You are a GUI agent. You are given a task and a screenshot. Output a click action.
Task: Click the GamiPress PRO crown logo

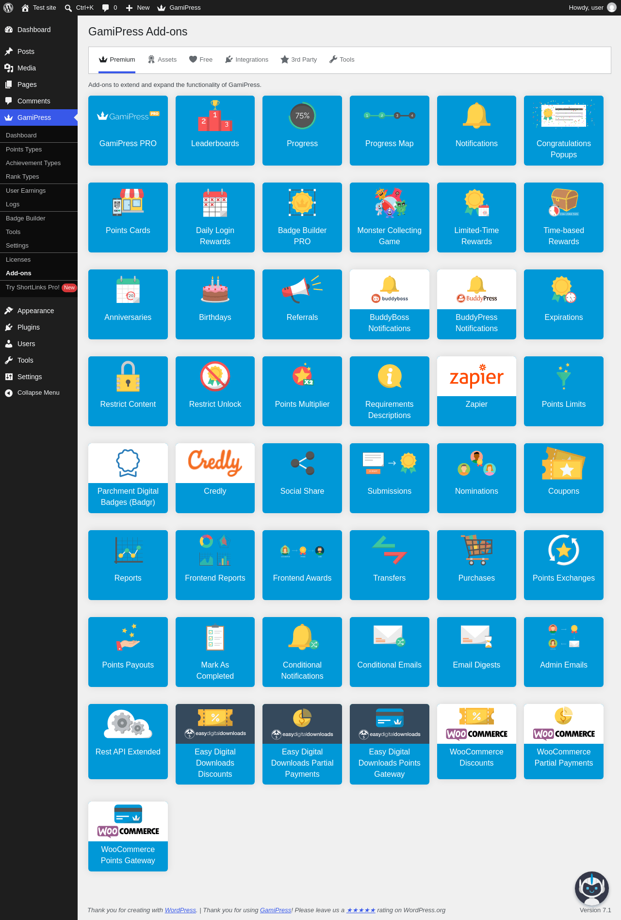(x=128, y=116)
